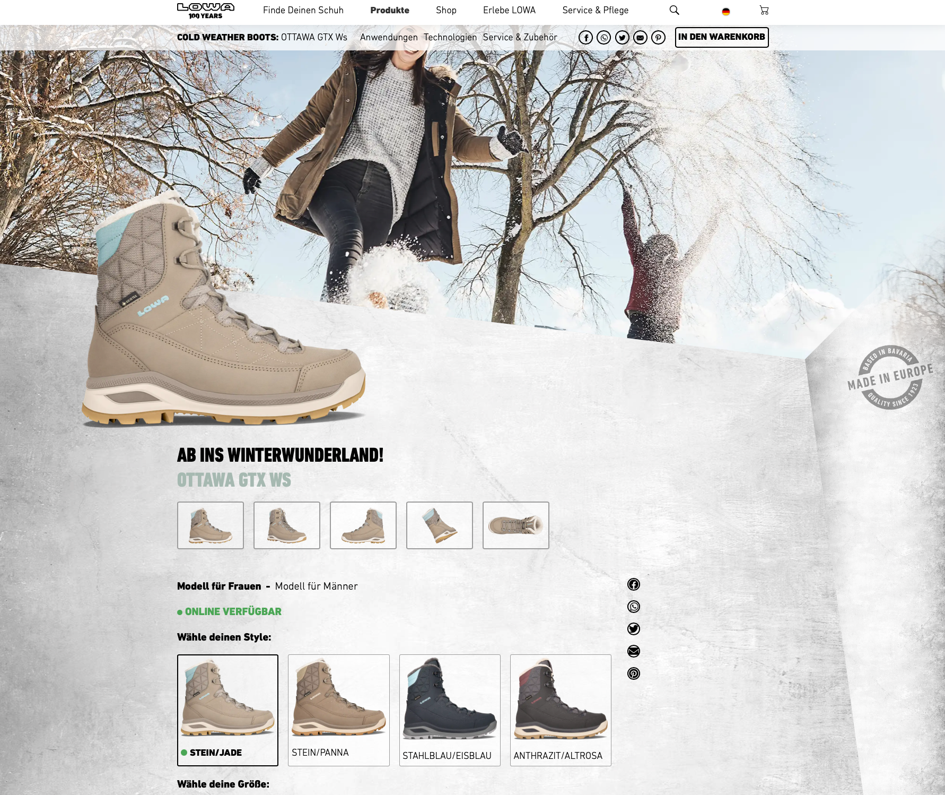The image size is (945, 795).
Task: Share via WhatsApp from sub-navigation bar
Action: click(603, 37)
